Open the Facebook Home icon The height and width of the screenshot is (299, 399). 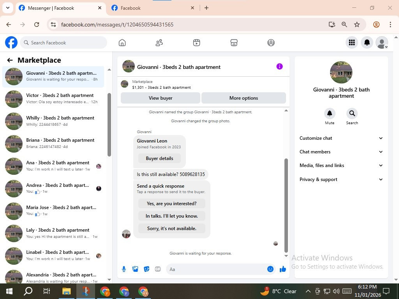[122, 43]
